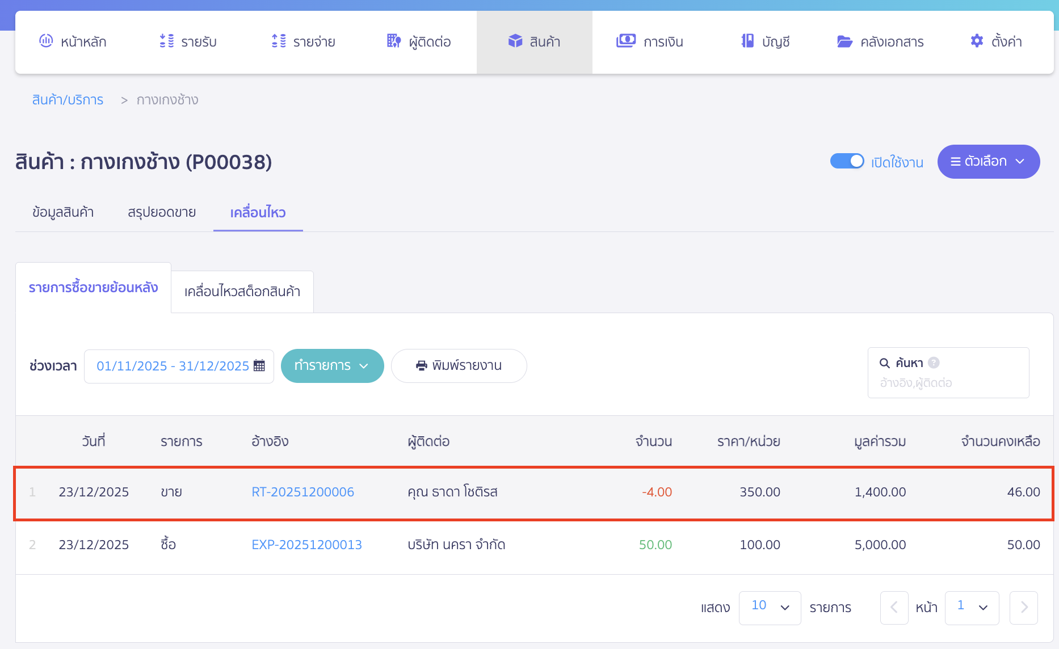Viewport: 1059px width, 649px height.
Task: Open ผู้ติดต่อ contacts icon
Action: coord(394,41)
